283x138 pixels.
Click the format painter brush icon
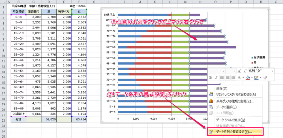click(265, 77)
